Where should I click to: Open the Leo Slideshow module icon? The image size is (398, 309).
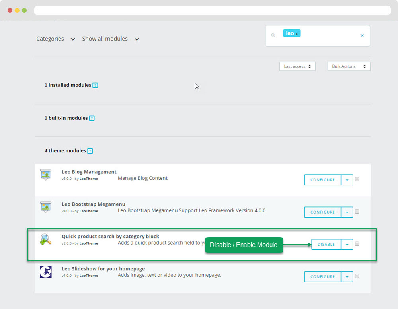point(46,272)
